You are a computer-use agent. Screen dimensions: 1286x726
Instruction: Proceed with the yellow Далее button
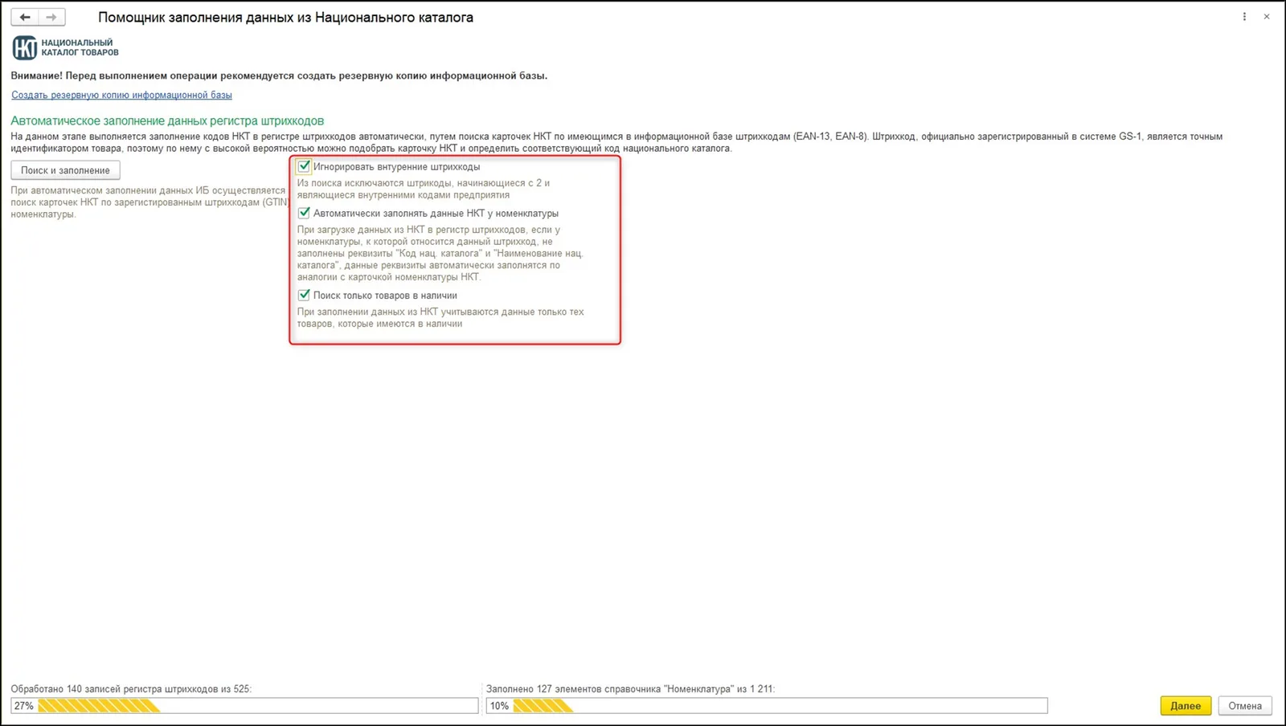(x=1186, y=706)
